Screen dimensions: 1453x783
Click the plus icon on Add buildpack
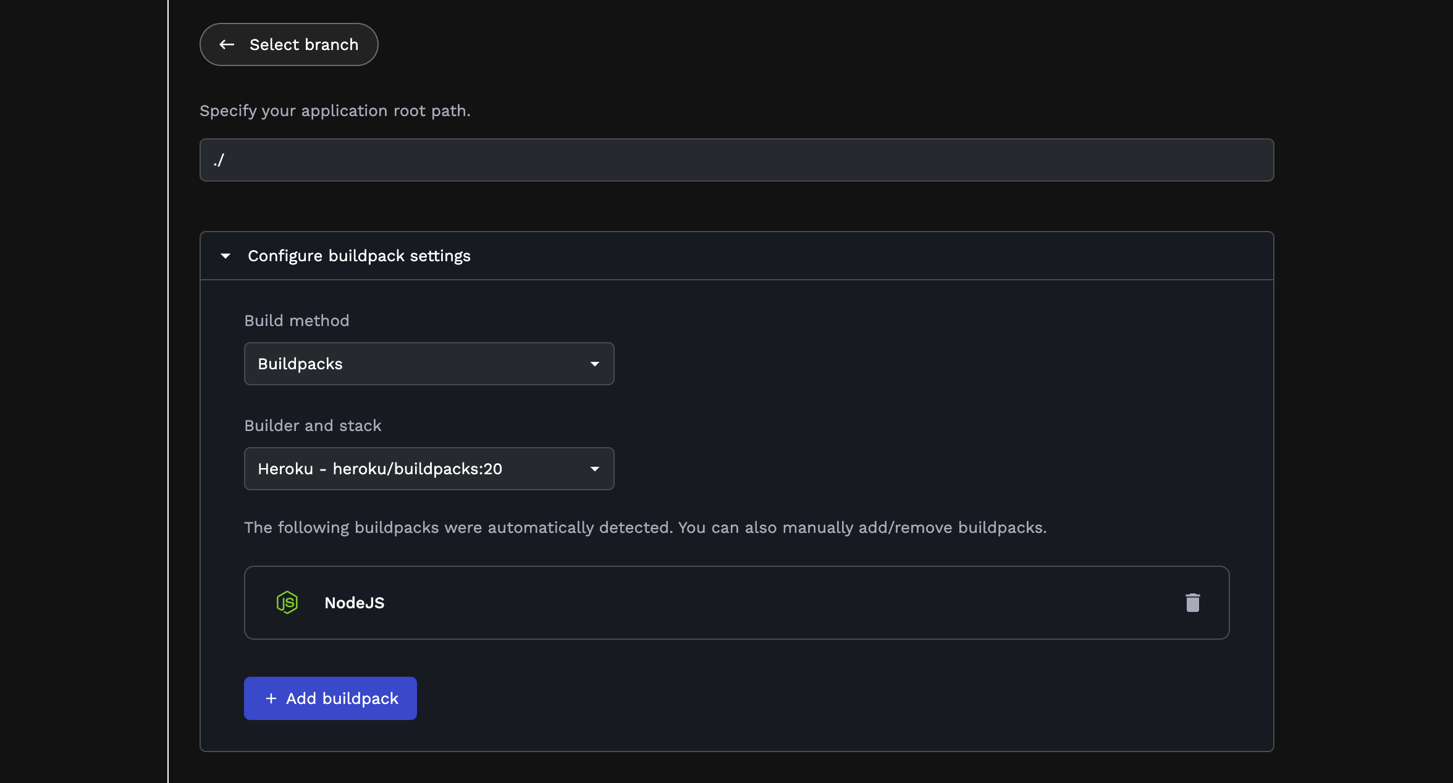[x=271, y=698]
